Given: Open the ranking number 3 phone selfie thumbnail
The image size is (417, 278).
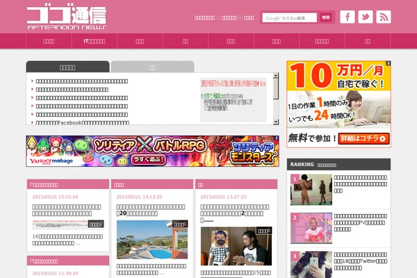Looking at the screenshot, I should tap(311, 265).
